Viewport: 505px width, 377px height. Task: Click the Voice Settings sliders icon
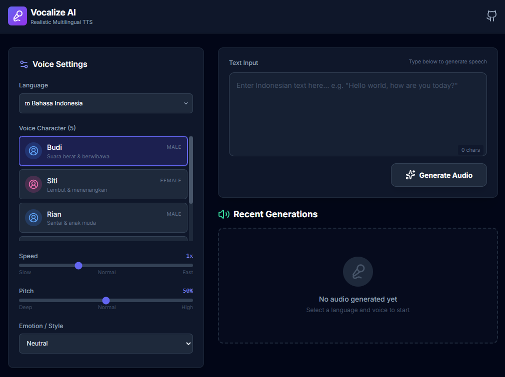24,64
